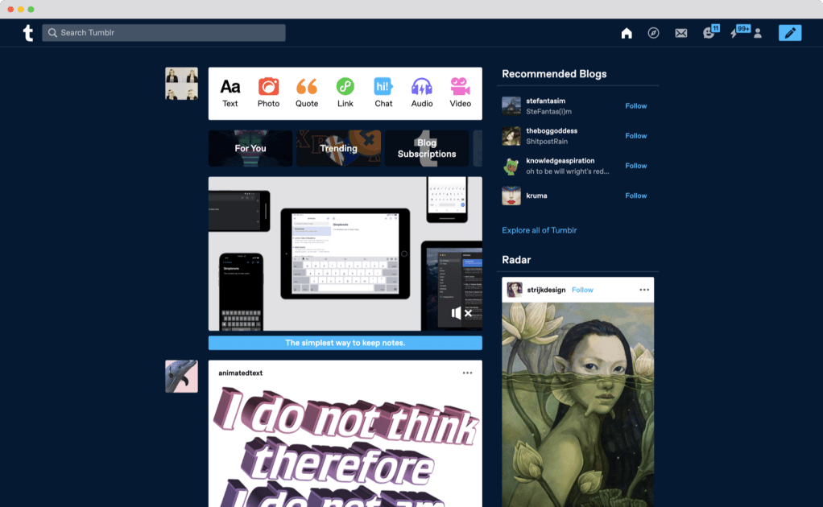Switch to the Trending tab

click(x=338, y=148)
